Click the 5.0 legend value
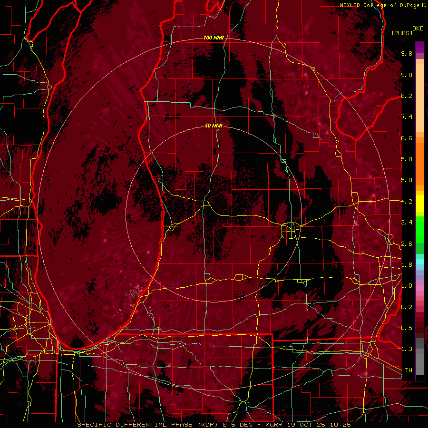 [x=407, y=180]
